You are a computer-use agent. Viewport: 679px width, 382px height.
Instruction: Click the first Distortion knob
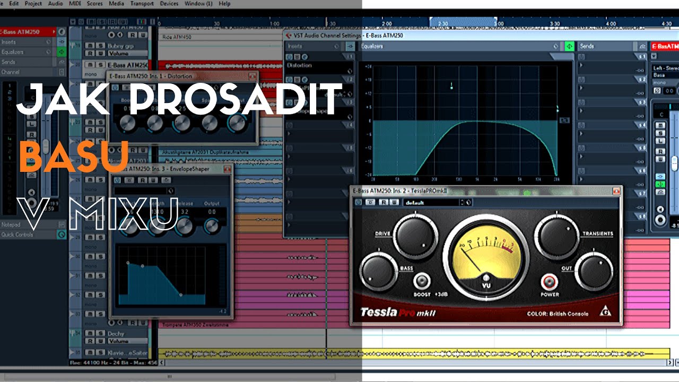click(127, 123)
